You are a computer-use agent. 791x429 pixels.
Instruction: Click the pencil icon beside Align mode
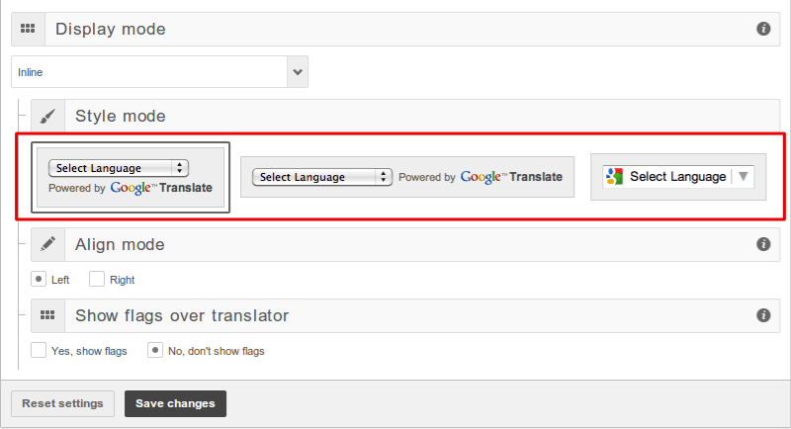pyautogui.click(x=48, y=244)
